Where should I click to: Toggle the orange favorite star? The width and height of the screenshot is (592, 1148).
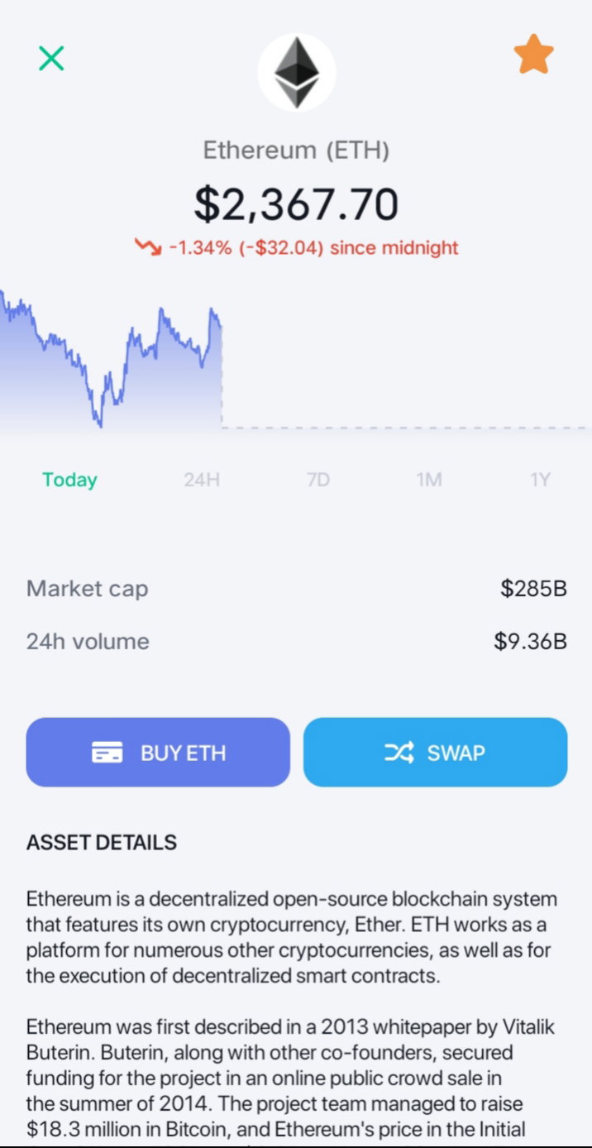click(x=533, y=55)
